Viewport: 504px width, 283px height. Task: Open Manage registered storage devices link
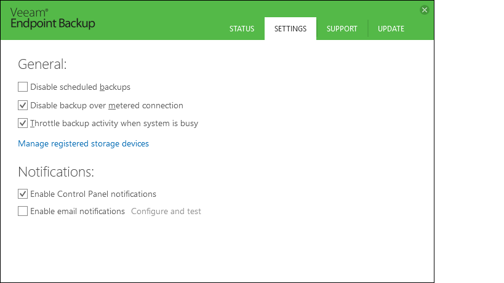coord(83,144)
